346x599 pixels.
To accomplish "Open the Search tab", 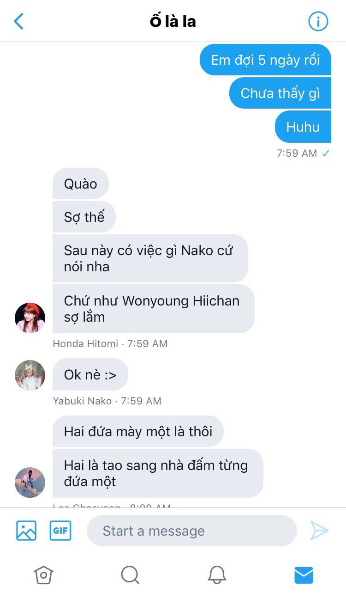I will pyautogui.click(x=130, y=575).
